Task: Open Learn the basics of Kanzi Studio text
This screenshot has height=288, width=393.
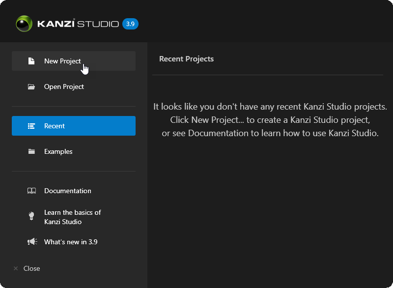Action: tap(72, 217)
